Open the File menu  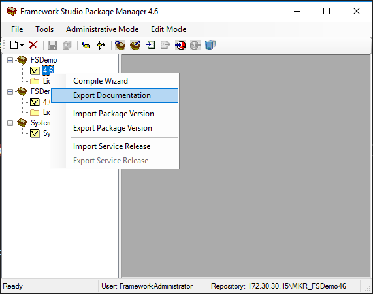click(x=17, y=29)
